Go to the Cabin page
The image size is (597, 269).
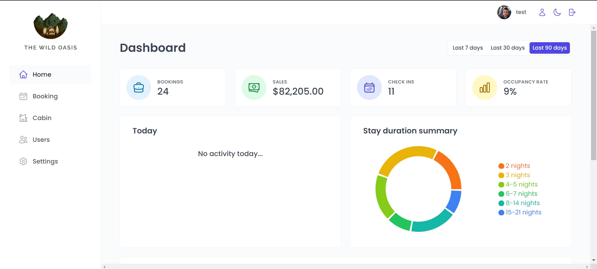(x=42, y=118)
